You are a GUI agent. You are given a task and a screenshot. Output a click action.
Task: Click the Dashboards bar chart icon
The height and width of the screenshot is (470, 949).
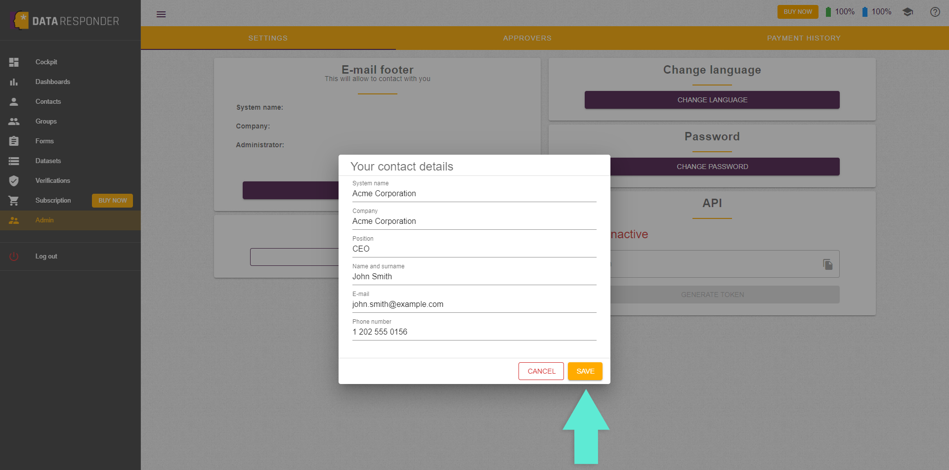coord(14,82)
